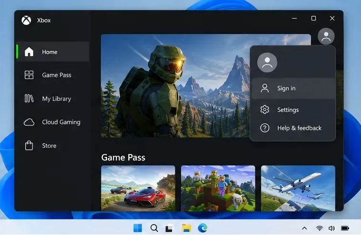361x235 pixels.
Task: Choose Help & feedback from the account menu
Action: pyautogui.click(x=293, y=128)
